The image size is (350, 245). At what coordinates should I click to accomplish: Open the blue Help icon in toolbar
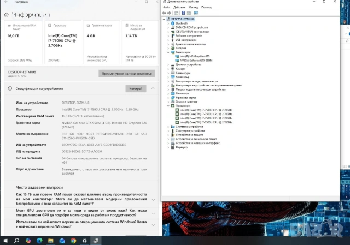[x=183, y=13]
